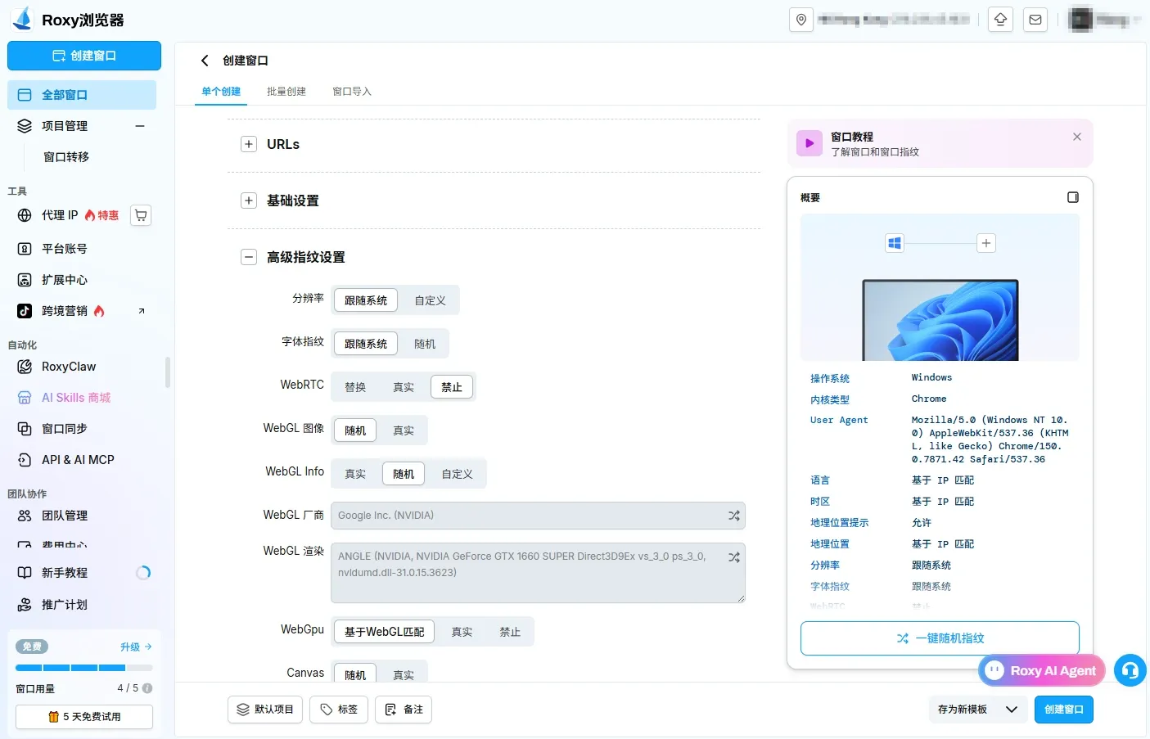The height and width of the screenshot is (739, 1150).
Task: Set WebGpu to 真实
Action: click(462, 632)
